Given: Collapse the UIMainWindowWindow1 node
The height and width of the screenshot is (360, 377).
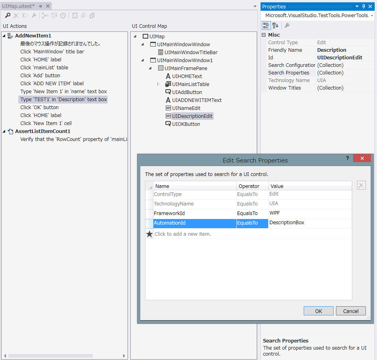Looking at the screenshot, I should coord(143,60).
